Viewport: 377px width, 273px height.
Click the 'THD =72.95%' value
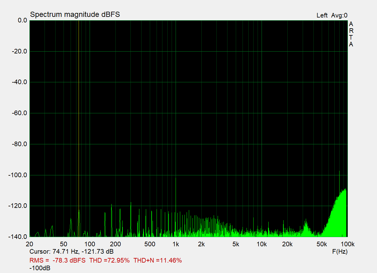click(110, 260)
